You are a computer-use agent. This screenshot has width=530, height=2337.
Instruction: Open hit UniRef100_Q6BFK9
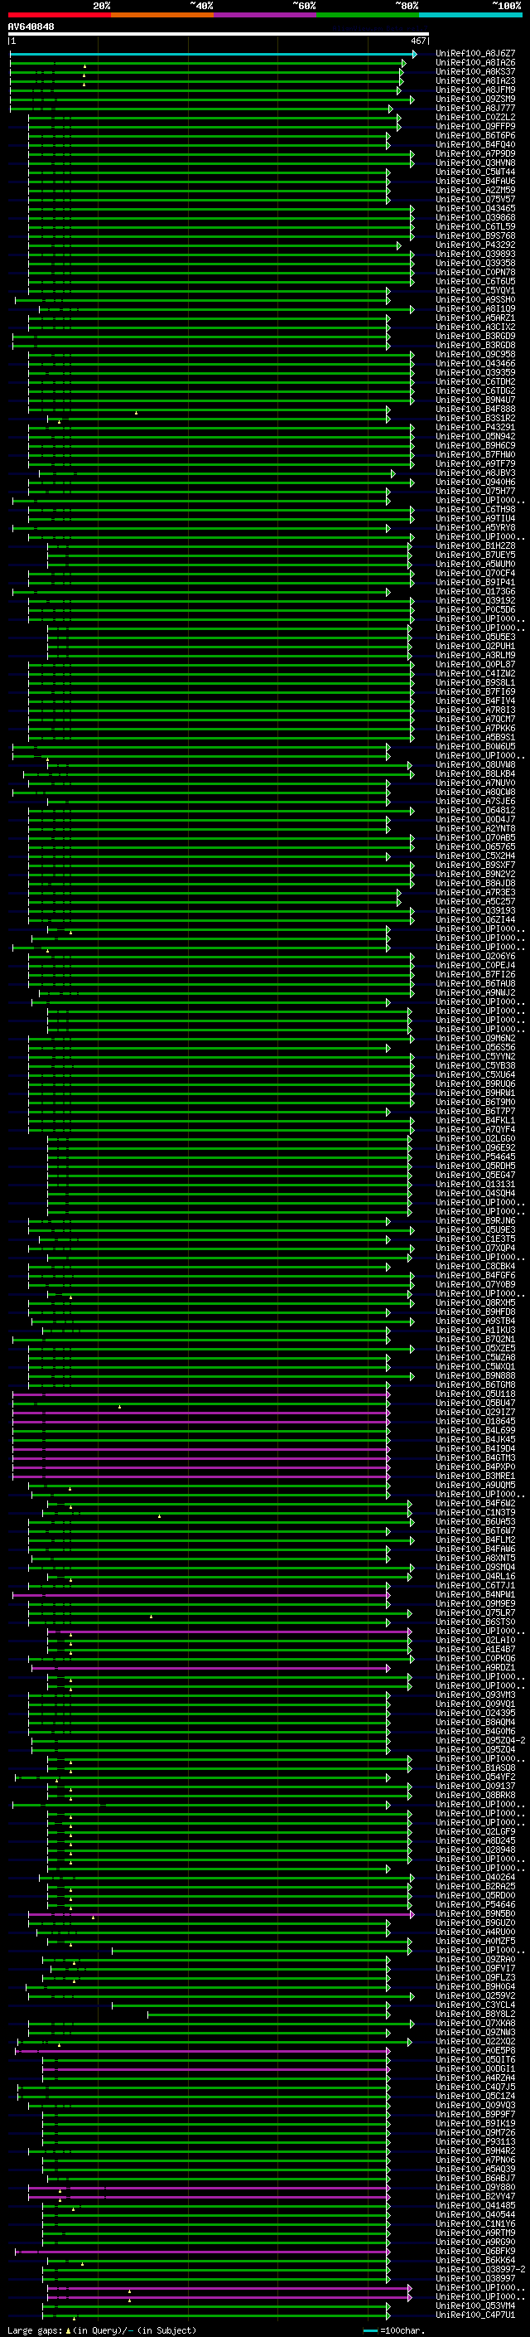(x=475, y=2251)
